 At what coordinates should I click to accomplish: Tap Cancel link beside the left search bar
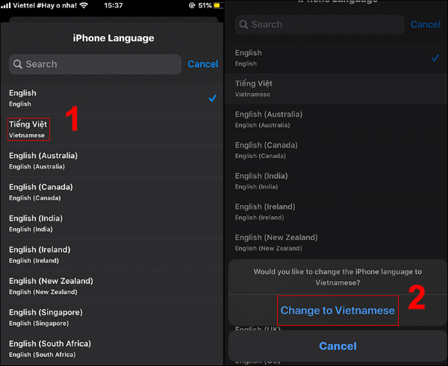click(x=202, y=64)
